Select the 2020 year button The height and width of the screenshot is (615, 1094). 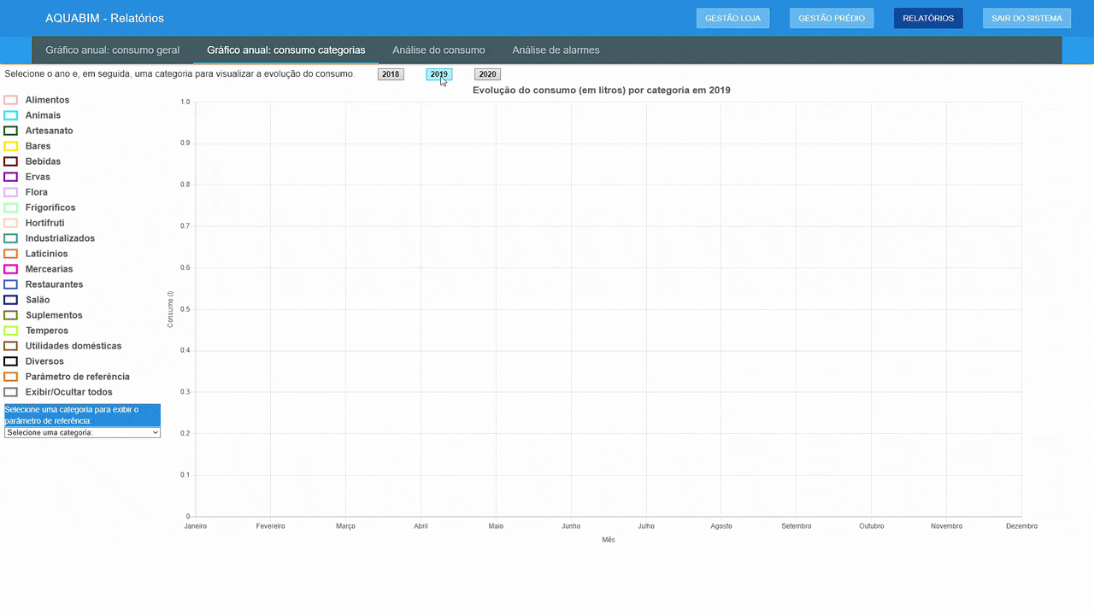[x=487, y=74]
